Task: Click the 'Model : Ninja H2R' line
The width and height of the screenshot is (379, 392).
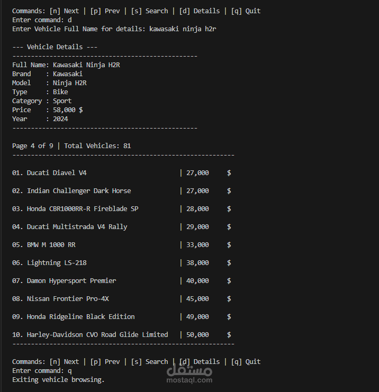Action: pos(49,83)
